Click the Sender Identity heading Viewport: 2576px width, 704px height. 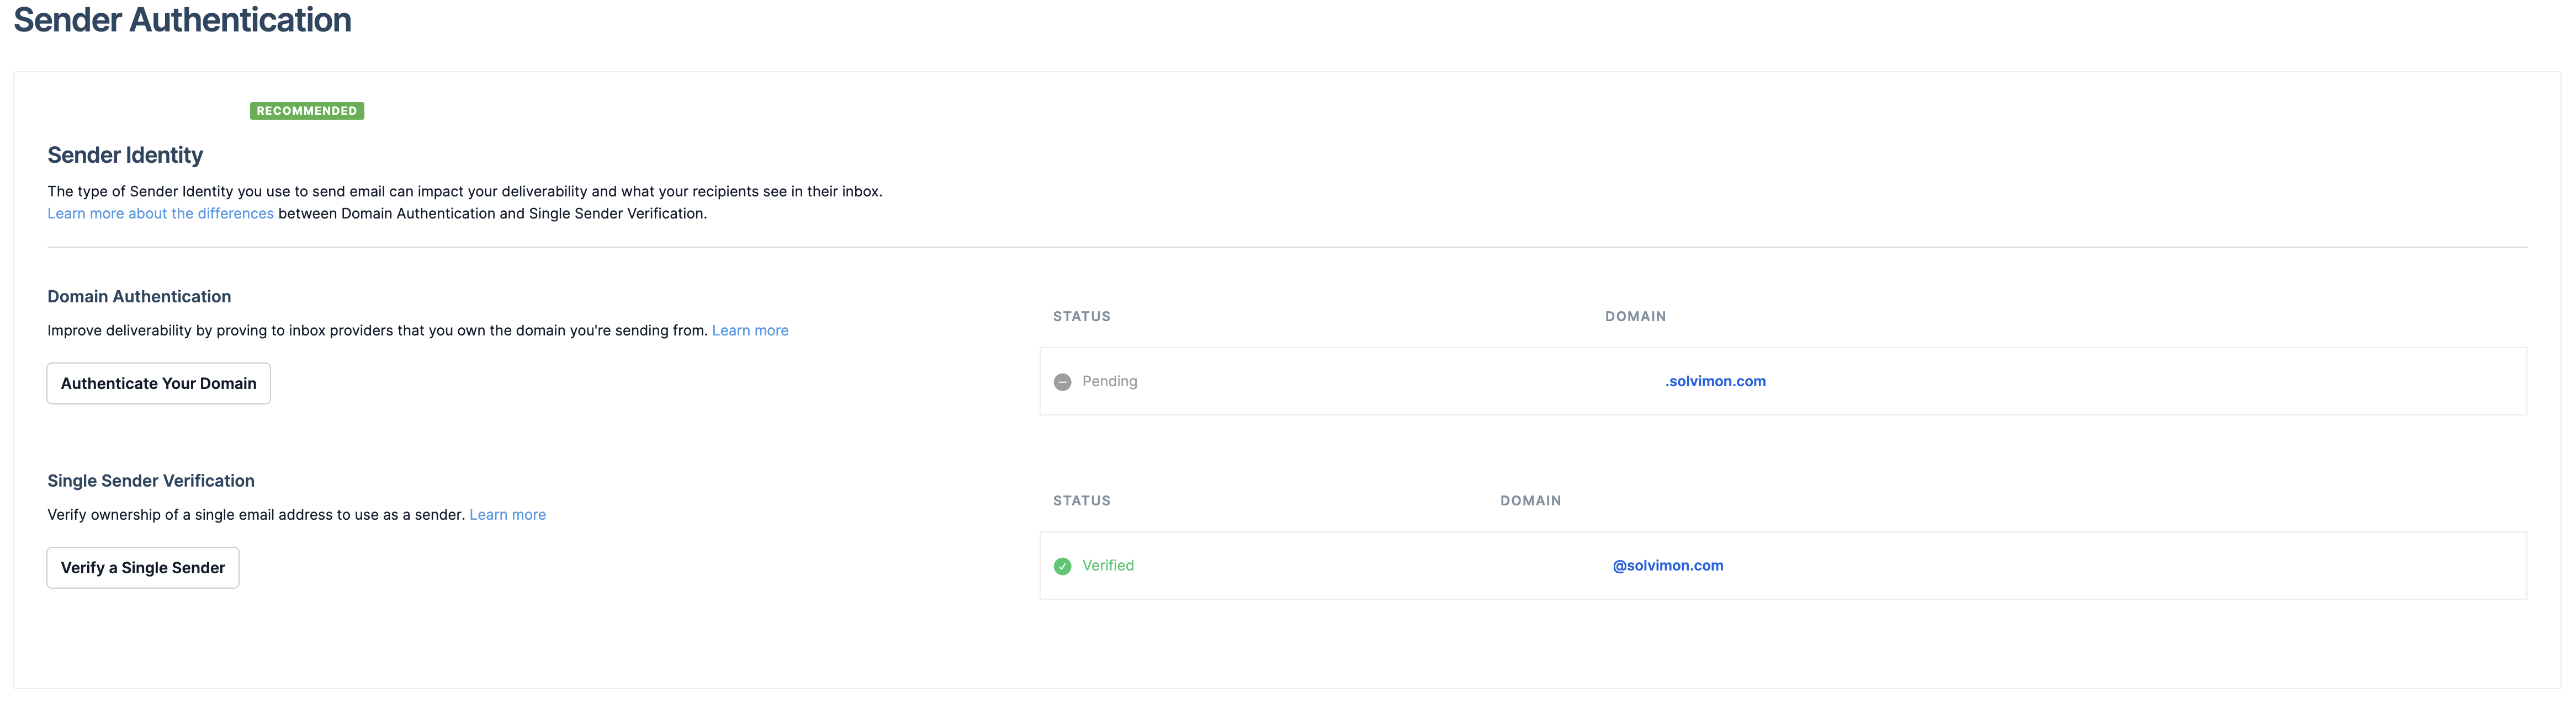tap(125, 155)
